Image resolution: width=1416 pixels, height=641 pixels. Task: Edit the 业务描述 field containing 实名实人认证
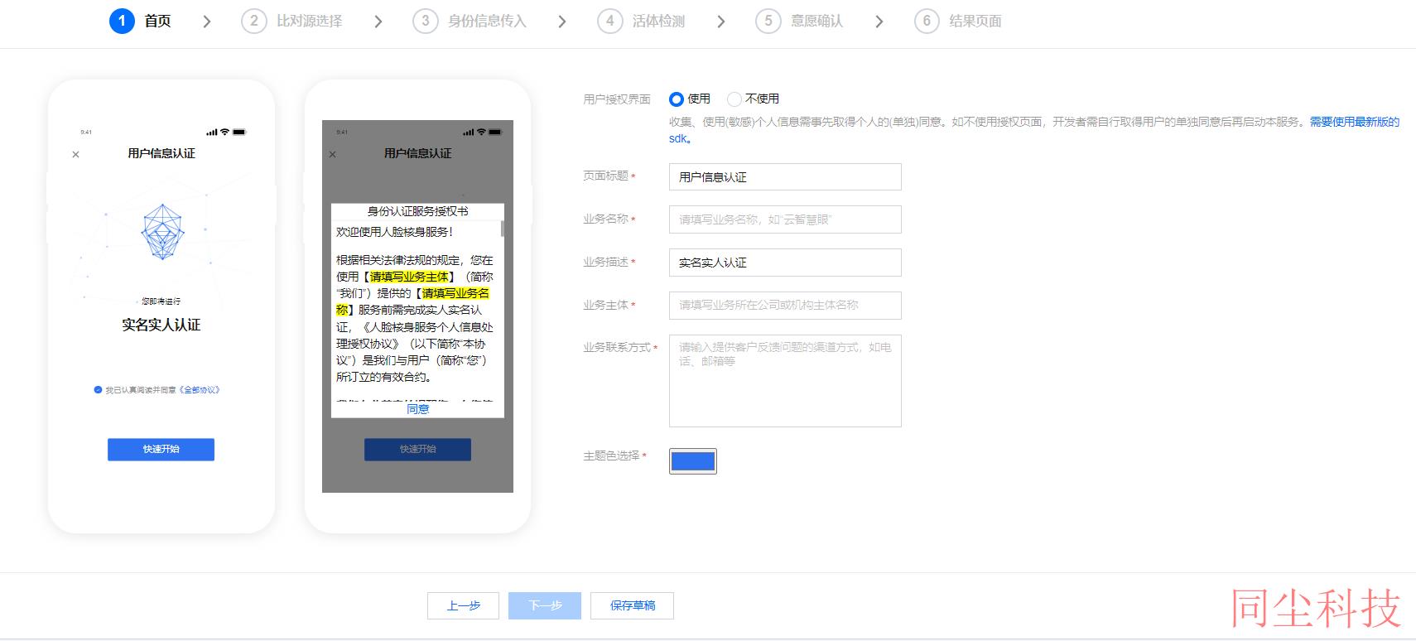coord(785,263)
